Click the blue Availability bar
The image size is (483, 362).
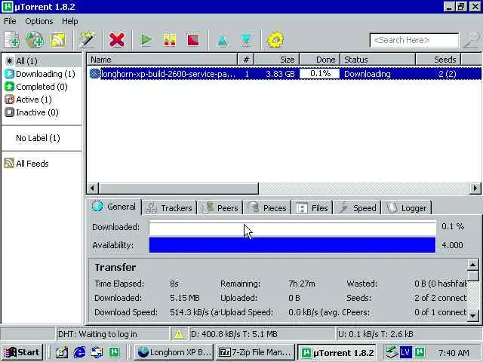(x=292, y=245)
